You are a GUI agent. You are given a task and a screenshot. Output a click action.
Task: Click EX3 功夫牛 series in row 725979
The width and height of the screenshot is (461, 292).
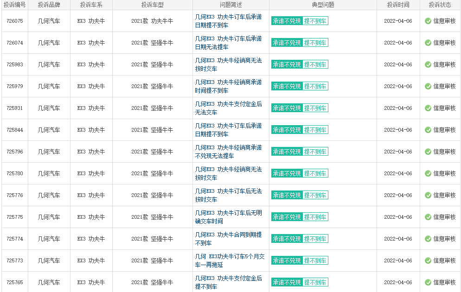pos(91,86)
